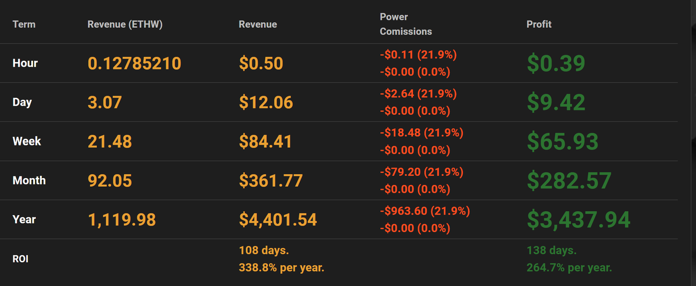Select the daily revenue $12.06
The height and width of the screenshot is (286, 696).
[x=266, y=102]
